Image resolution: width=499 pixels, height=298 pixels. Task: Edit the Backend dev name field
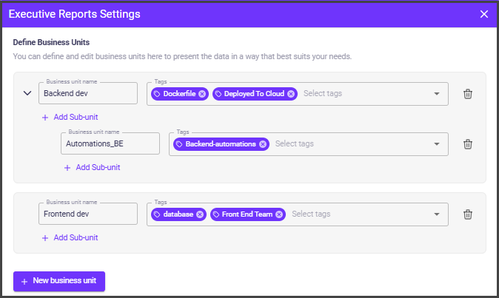(87, 94)
